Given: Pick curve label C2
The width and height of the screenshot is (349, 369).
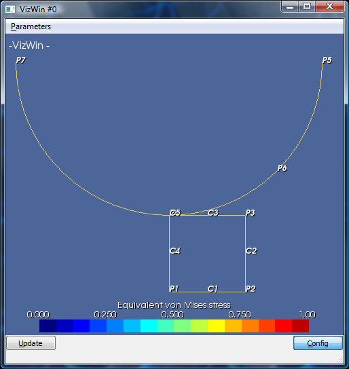Looking at the screenshot, I should (251, 251).
